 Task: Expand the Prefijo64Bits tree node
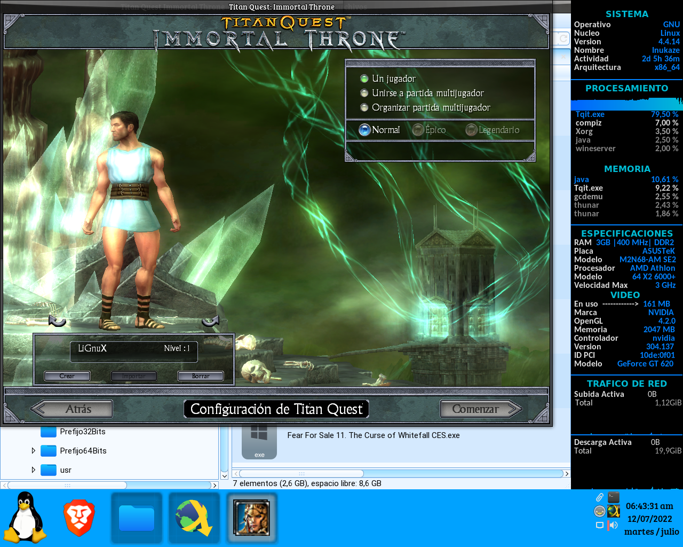34,451
